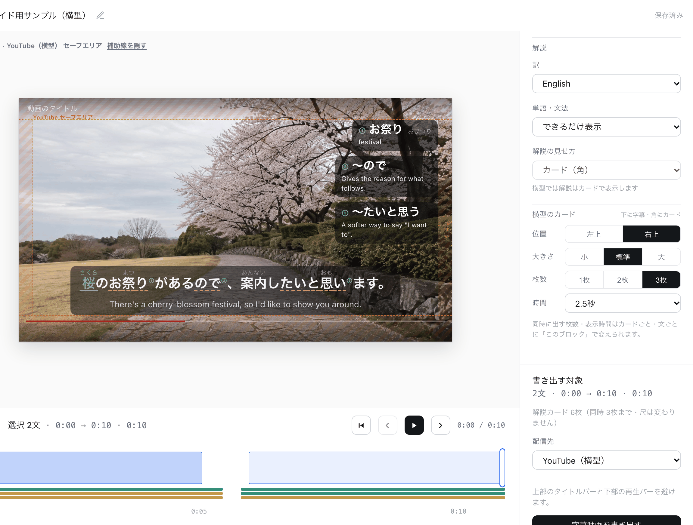Start playback with the play button
Viewport: 693px width, 525px height.
414,425
